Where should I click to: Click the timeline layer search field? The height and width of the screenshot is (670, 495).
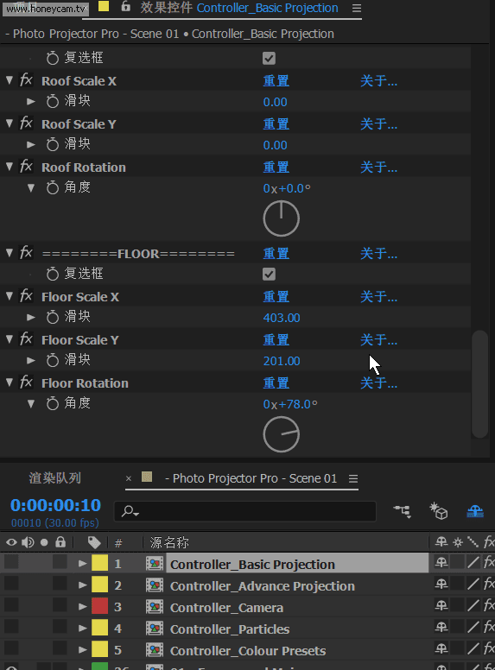pyautogui.click(x=245, y=511)
